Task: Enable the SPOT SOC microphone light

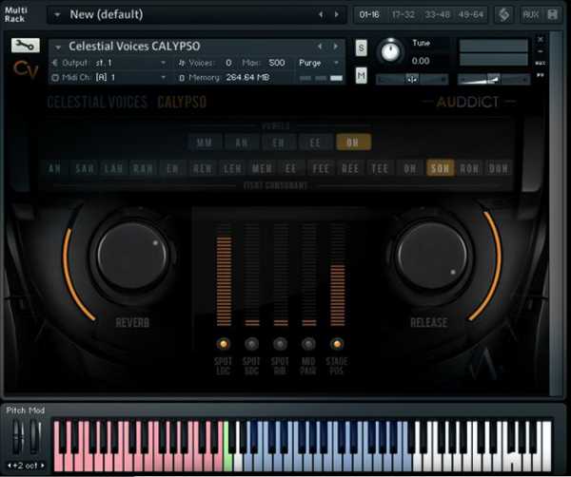Action: (251, 344)
